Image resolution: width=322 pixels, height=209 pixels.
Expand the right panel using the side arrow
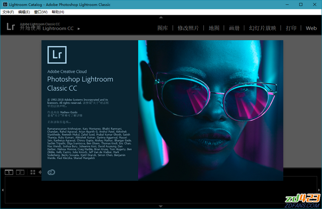pos(319,190)
